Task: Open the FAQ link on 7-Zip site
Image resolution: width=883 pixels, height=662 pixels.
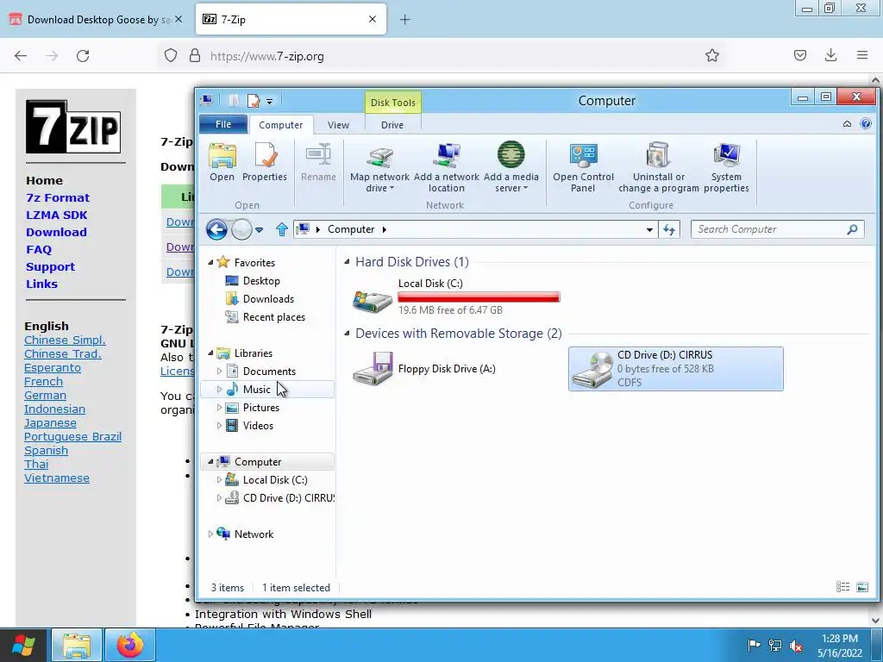Action: [38, 249]
